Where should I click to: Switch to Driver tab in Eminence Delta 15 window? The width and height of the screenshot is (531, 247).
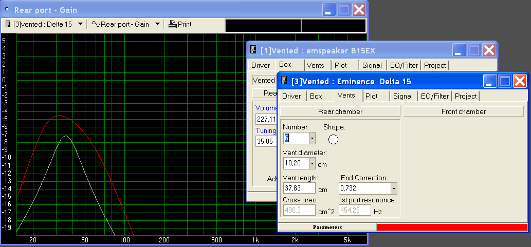(291, 97)
